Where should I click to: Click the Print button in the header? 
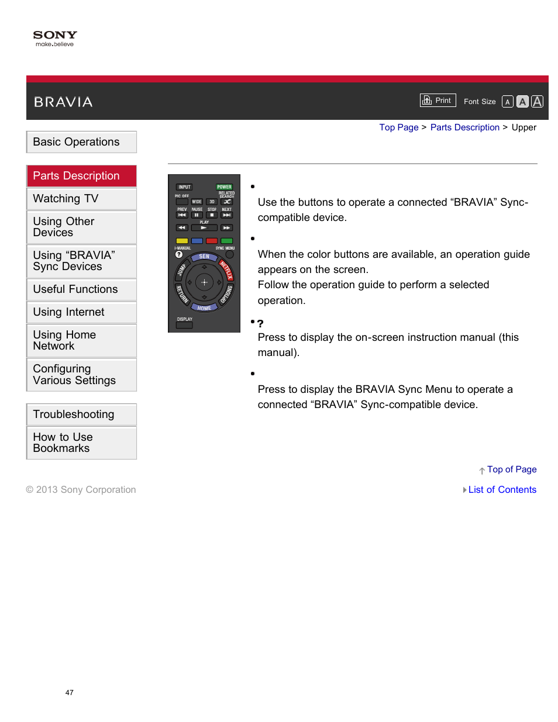click(437, 101)
